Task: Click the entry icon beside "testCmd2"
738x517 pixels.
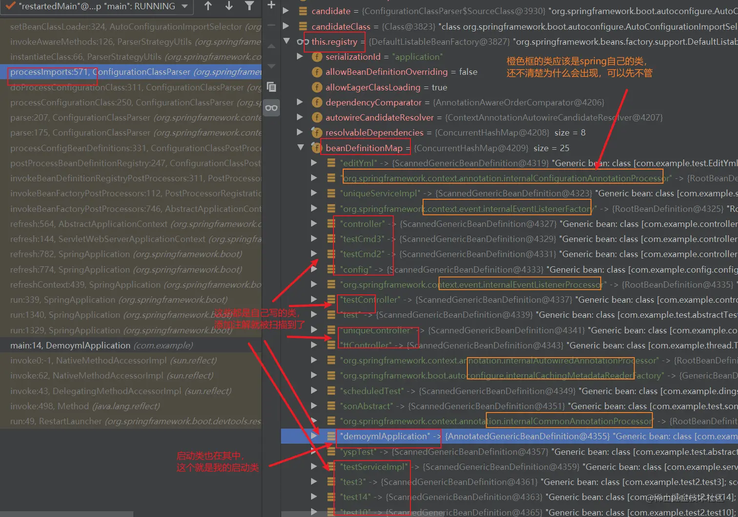Action: 331,254
